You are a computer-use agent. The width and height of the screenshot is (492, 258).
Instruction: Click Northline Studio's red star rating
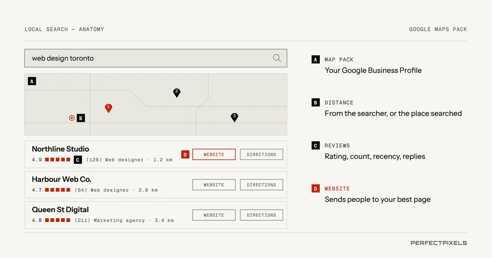[x=57, y=160]
